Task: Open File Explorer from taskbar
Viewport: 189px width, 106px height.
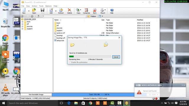Action: coord(76,103)
